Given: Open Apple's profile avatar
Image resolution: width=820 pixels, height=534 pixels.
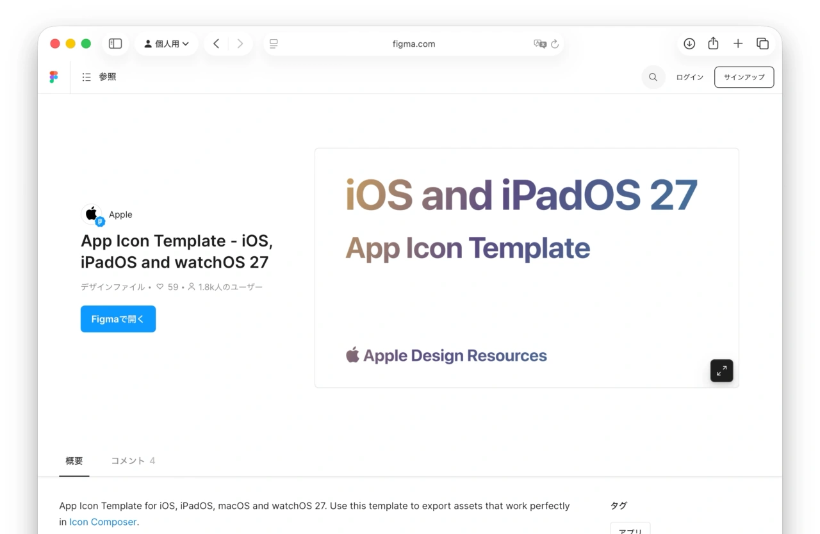Looking at the screenshot, I should point(92,214).
